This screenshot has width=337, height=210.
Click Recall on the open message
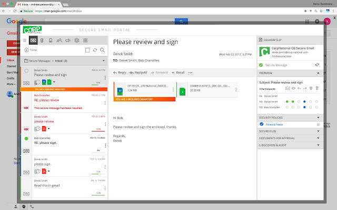pos(178,72)
